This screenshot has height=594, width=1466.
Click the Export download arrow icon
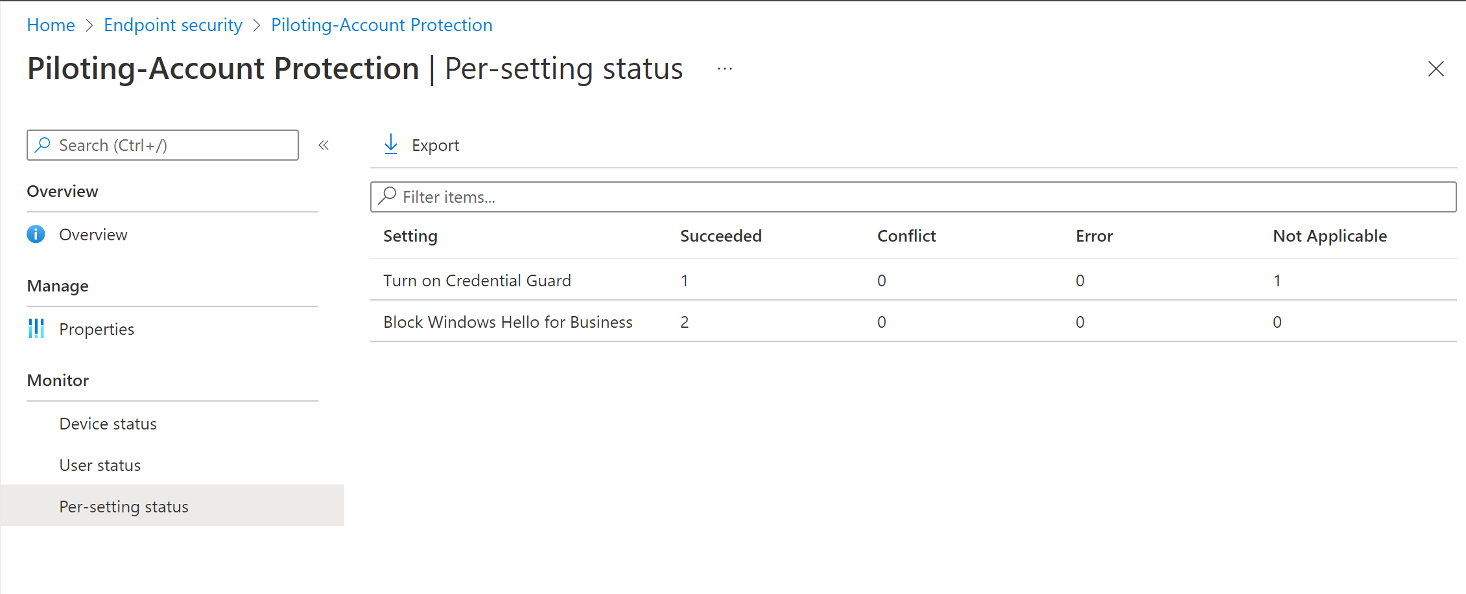390,144
